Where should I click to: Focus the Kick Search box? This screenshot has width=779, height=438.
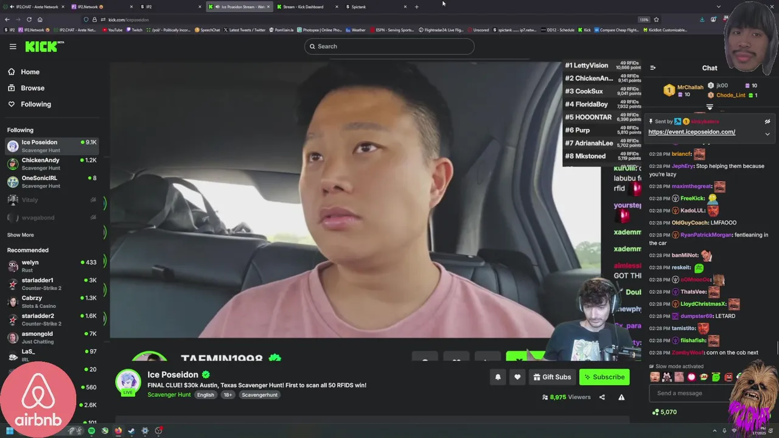click(389, 46)
